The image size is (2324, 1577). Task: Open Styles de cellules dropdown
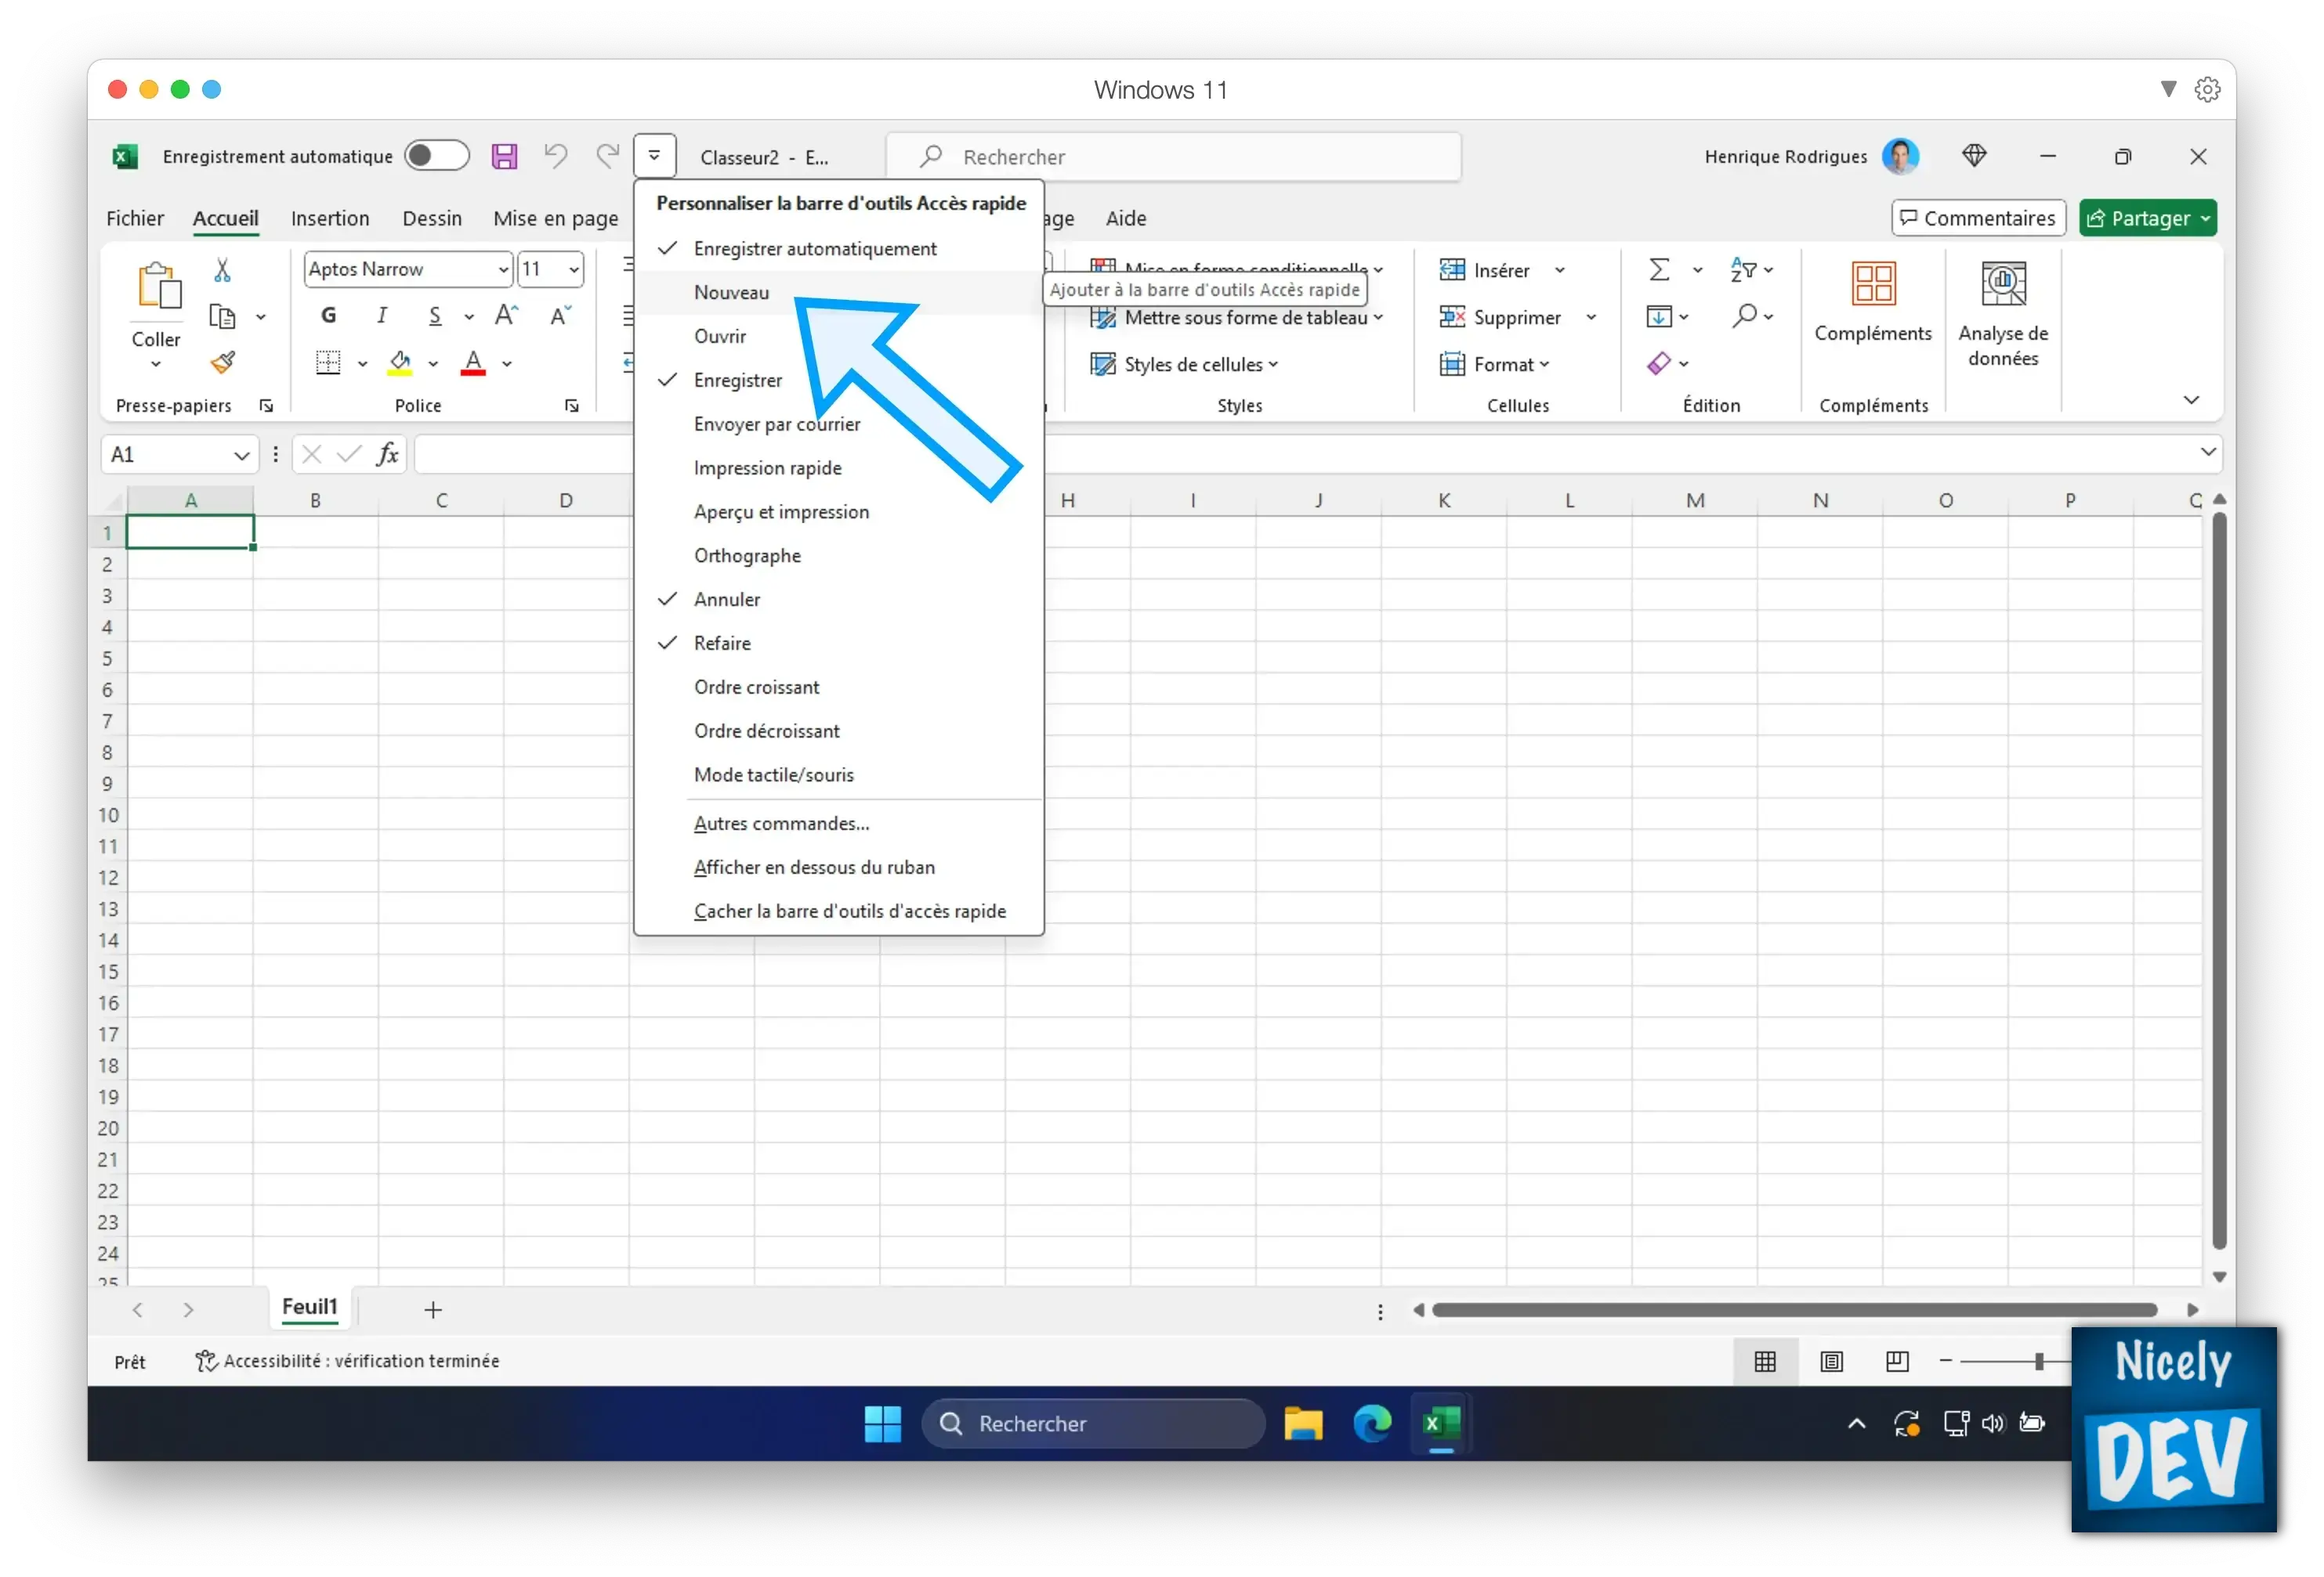click(x=1184, y=364)
